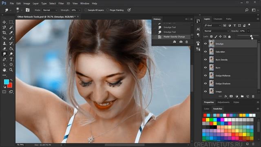The width and height of the screenshot is (261, 147).
Task: Open the Opacity slider dropdown arrow
Action: tap(248, 31)
